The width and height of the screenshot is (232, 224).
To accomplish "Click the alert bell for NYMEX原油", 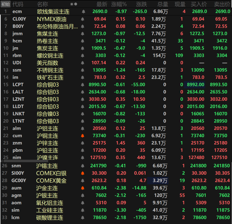I will pyautogui.click(x=83, y=19).
